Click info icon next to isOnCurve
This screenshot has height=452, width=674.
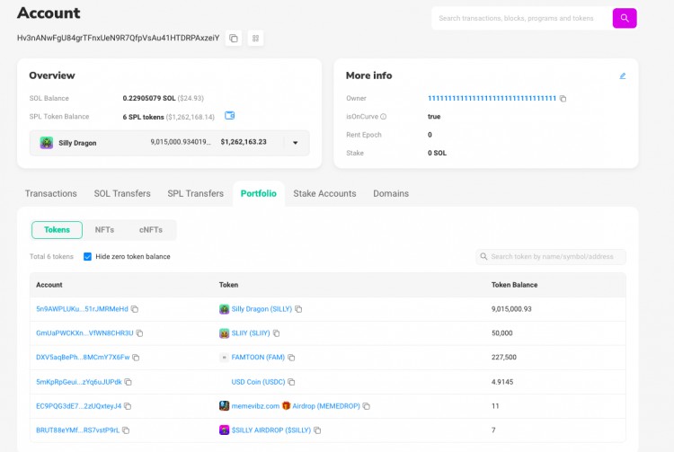click(384, 117)
